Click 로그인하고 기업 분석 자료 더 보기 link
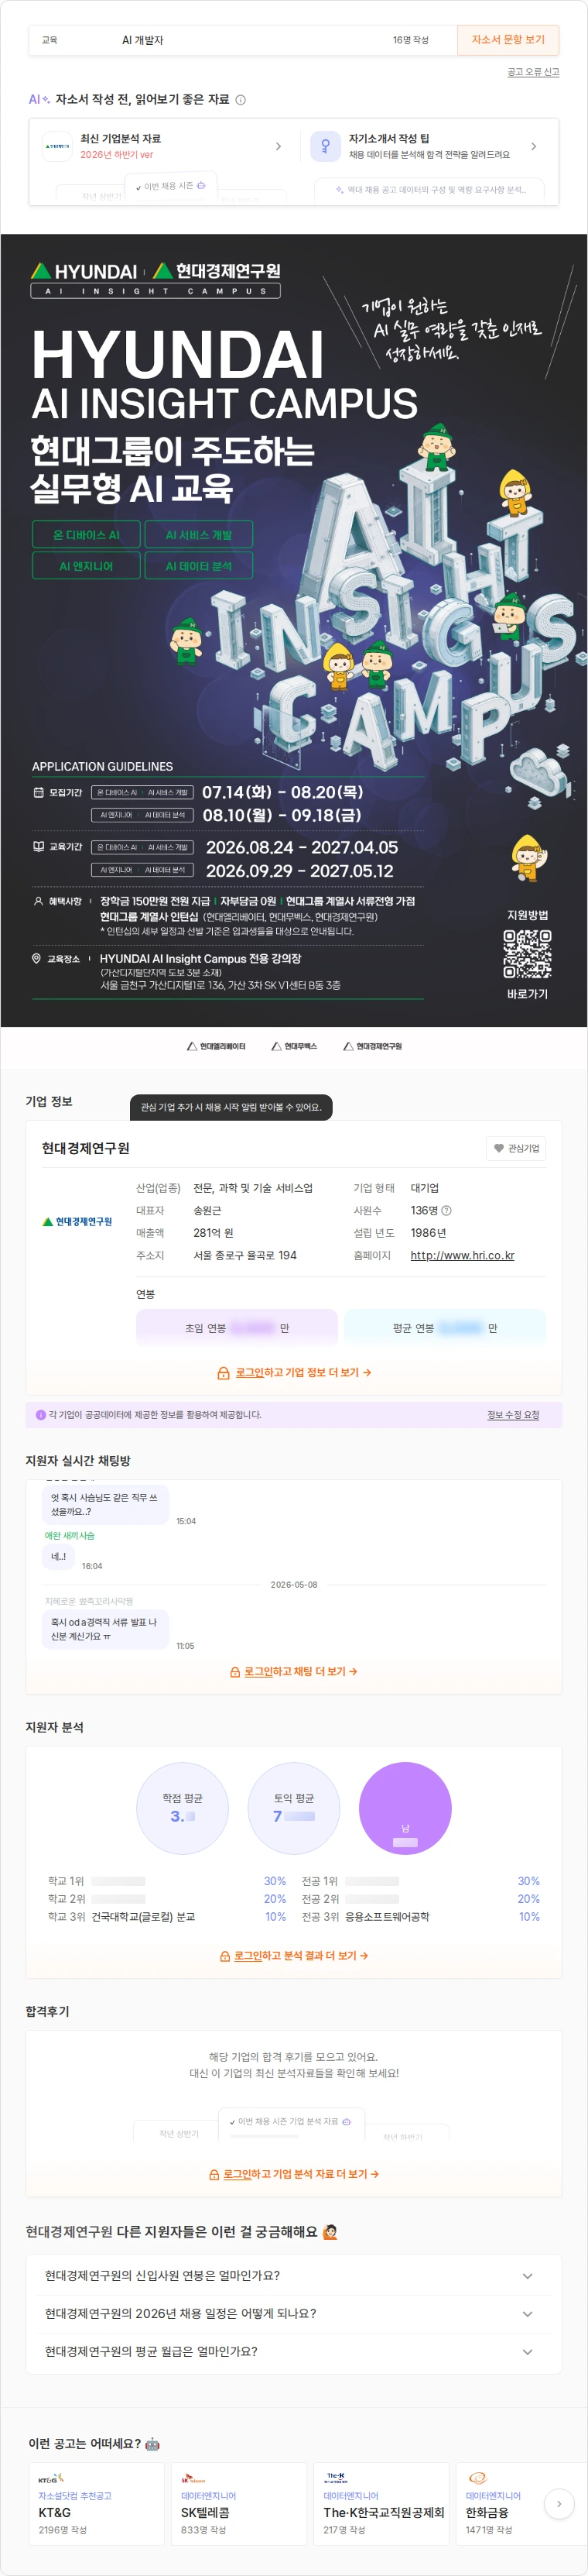 302,2174
